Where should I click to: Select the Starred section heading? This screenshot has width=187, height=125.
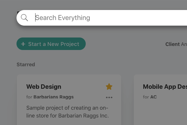26,64
